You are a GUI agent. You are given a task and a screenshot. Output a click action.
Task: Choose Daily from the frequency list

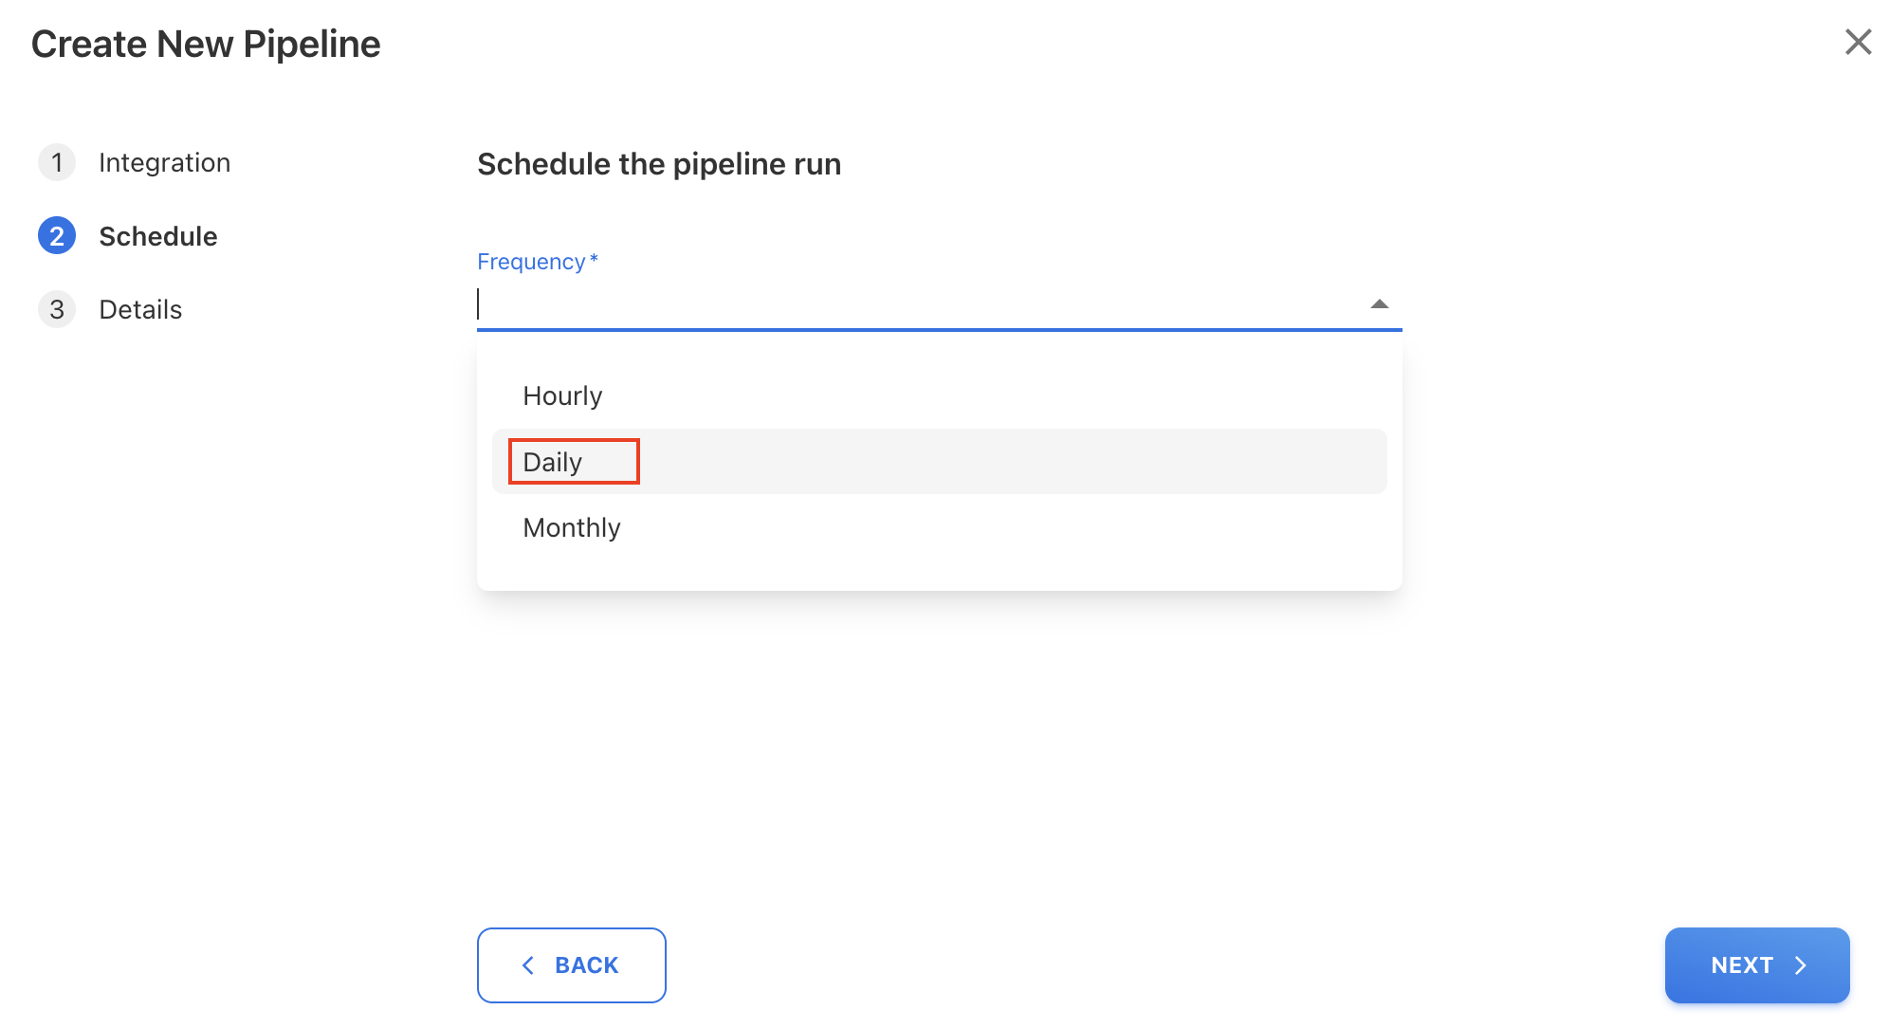click(553, 463)
